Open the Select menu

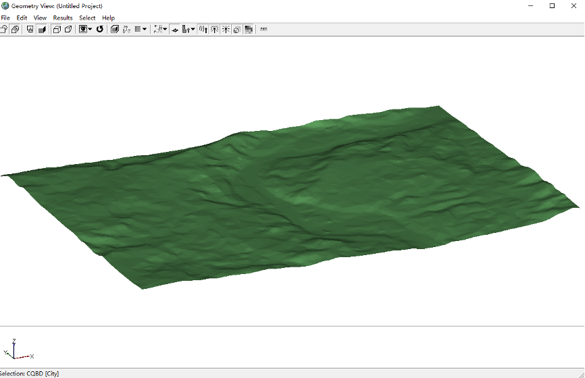(87, 18)
